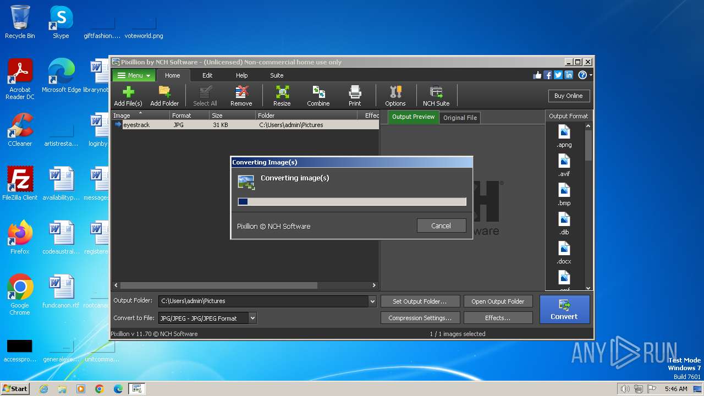This screenshot has width=704, height=396.
Task: Click Set Output Folder button
Action: click(x=420, y=301)
